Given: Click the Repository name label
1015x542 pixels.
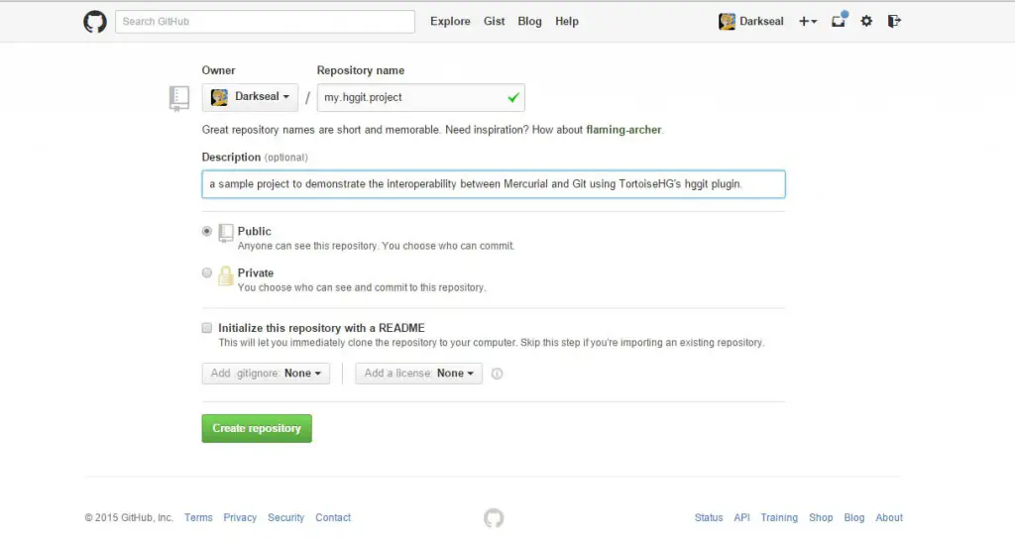Looking at the screenshot, I should (x=361, y=70).
